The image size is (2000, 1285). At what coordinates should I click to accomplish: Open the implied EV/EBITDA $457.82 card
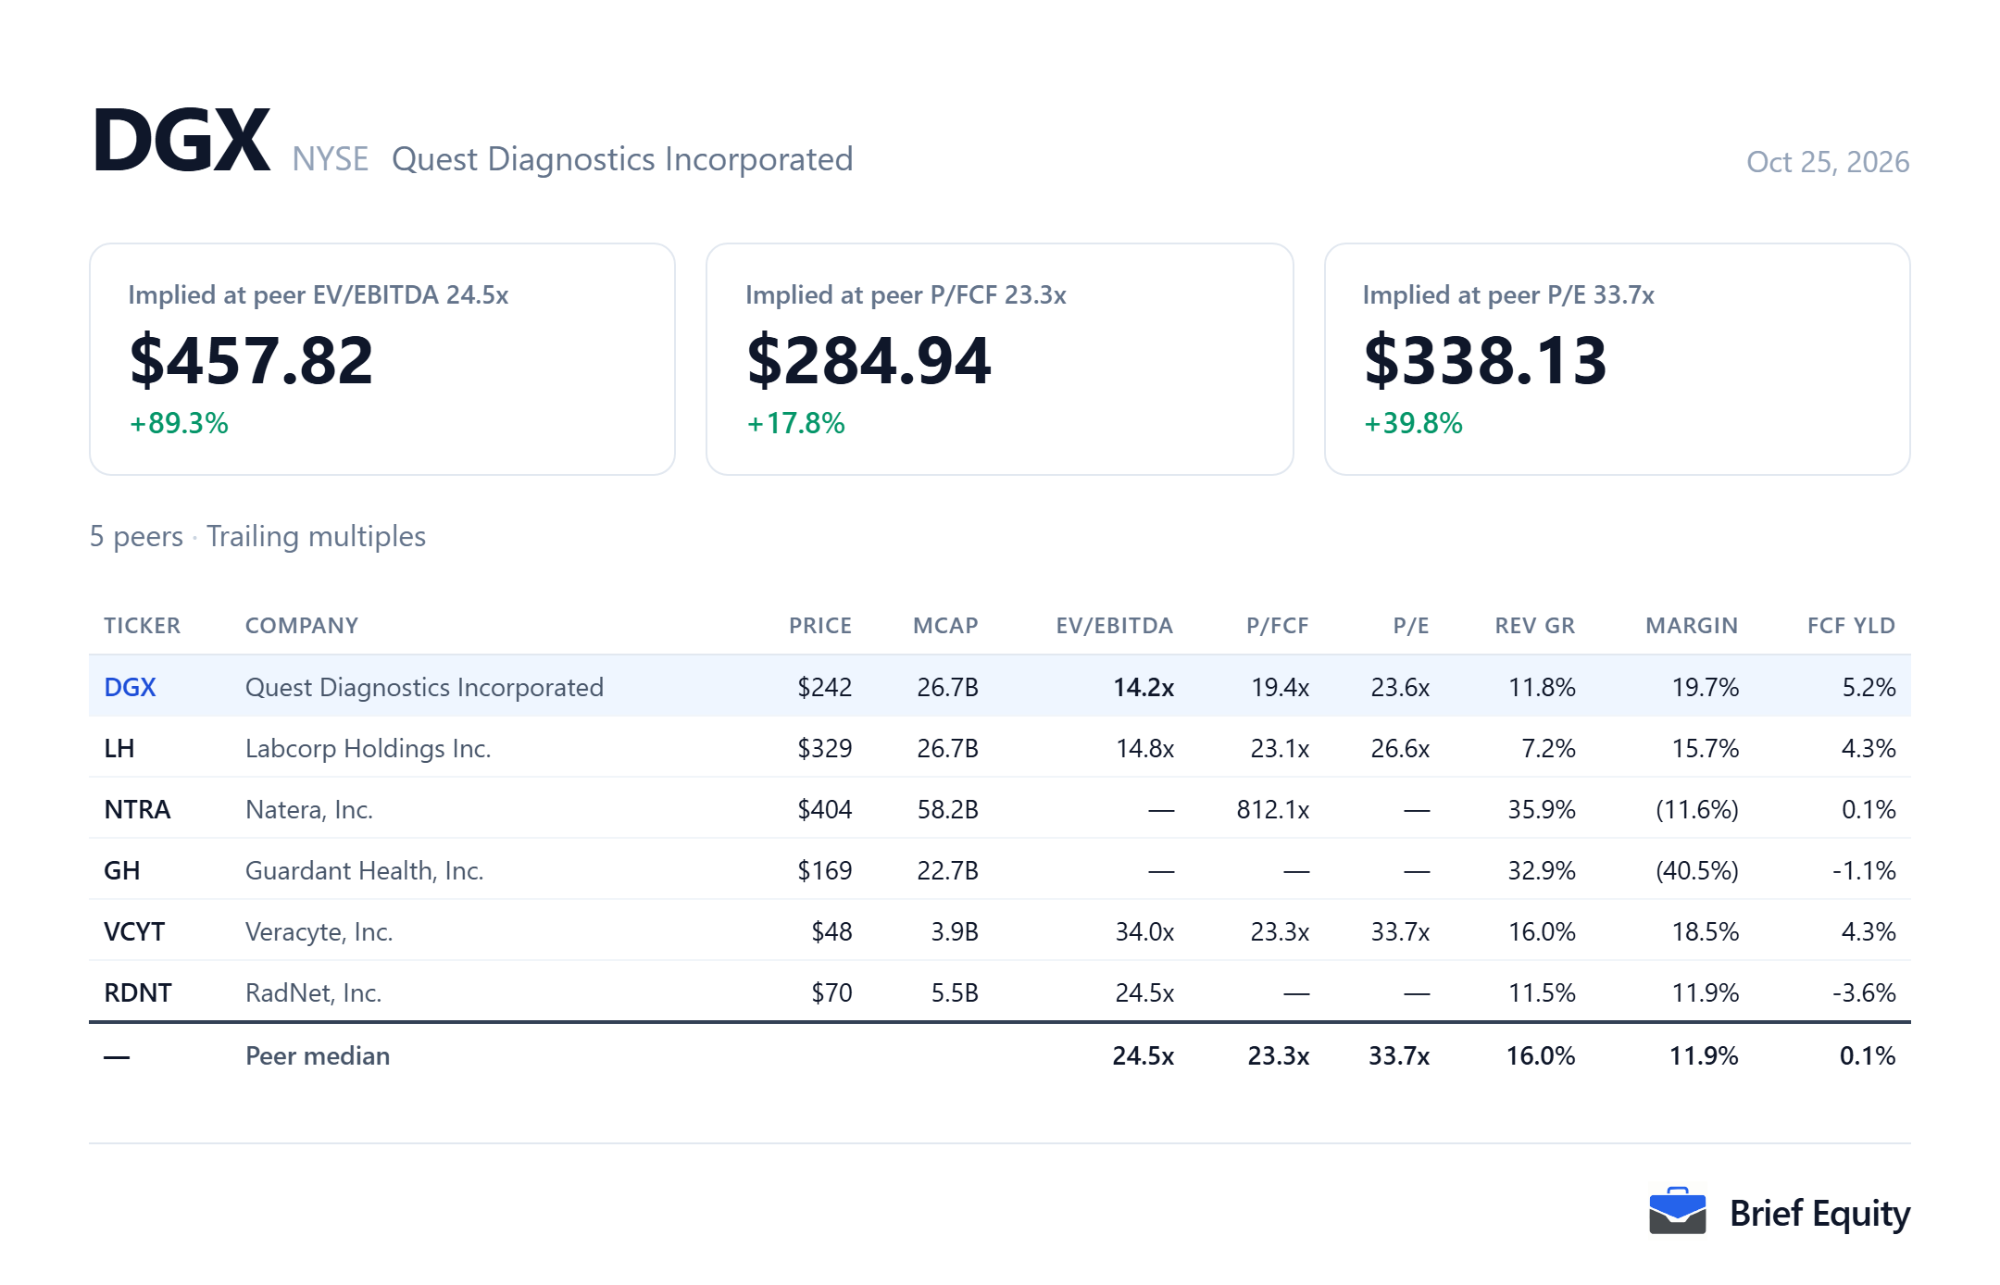tap(382, 359)
